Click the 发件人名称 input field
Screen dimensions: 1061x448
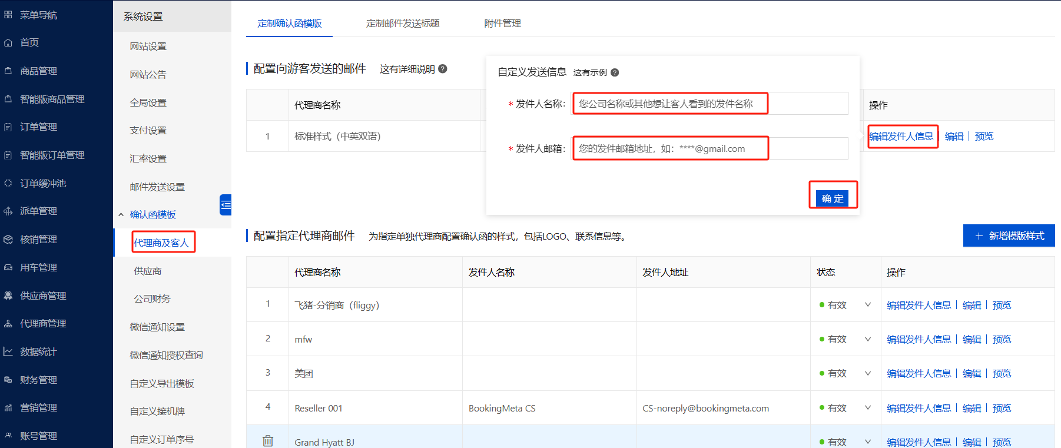point(711,104)
